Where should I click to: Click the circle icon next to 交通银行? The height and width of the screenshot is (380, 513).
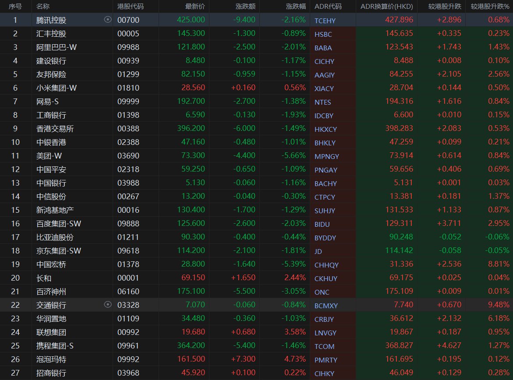[108, 304]
